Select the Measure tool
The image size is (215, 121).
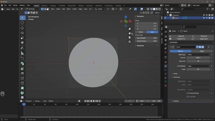click(x=22, y=53)
